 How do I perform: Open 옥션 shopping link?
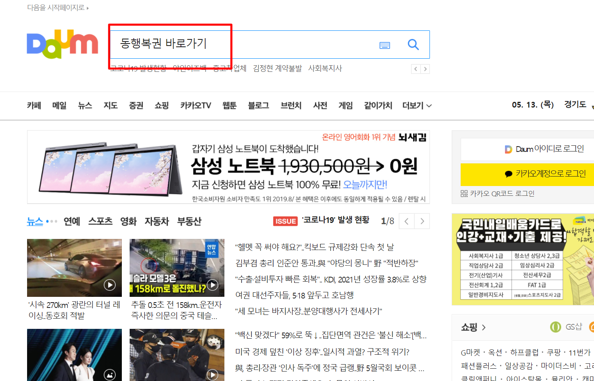[495, 352]
